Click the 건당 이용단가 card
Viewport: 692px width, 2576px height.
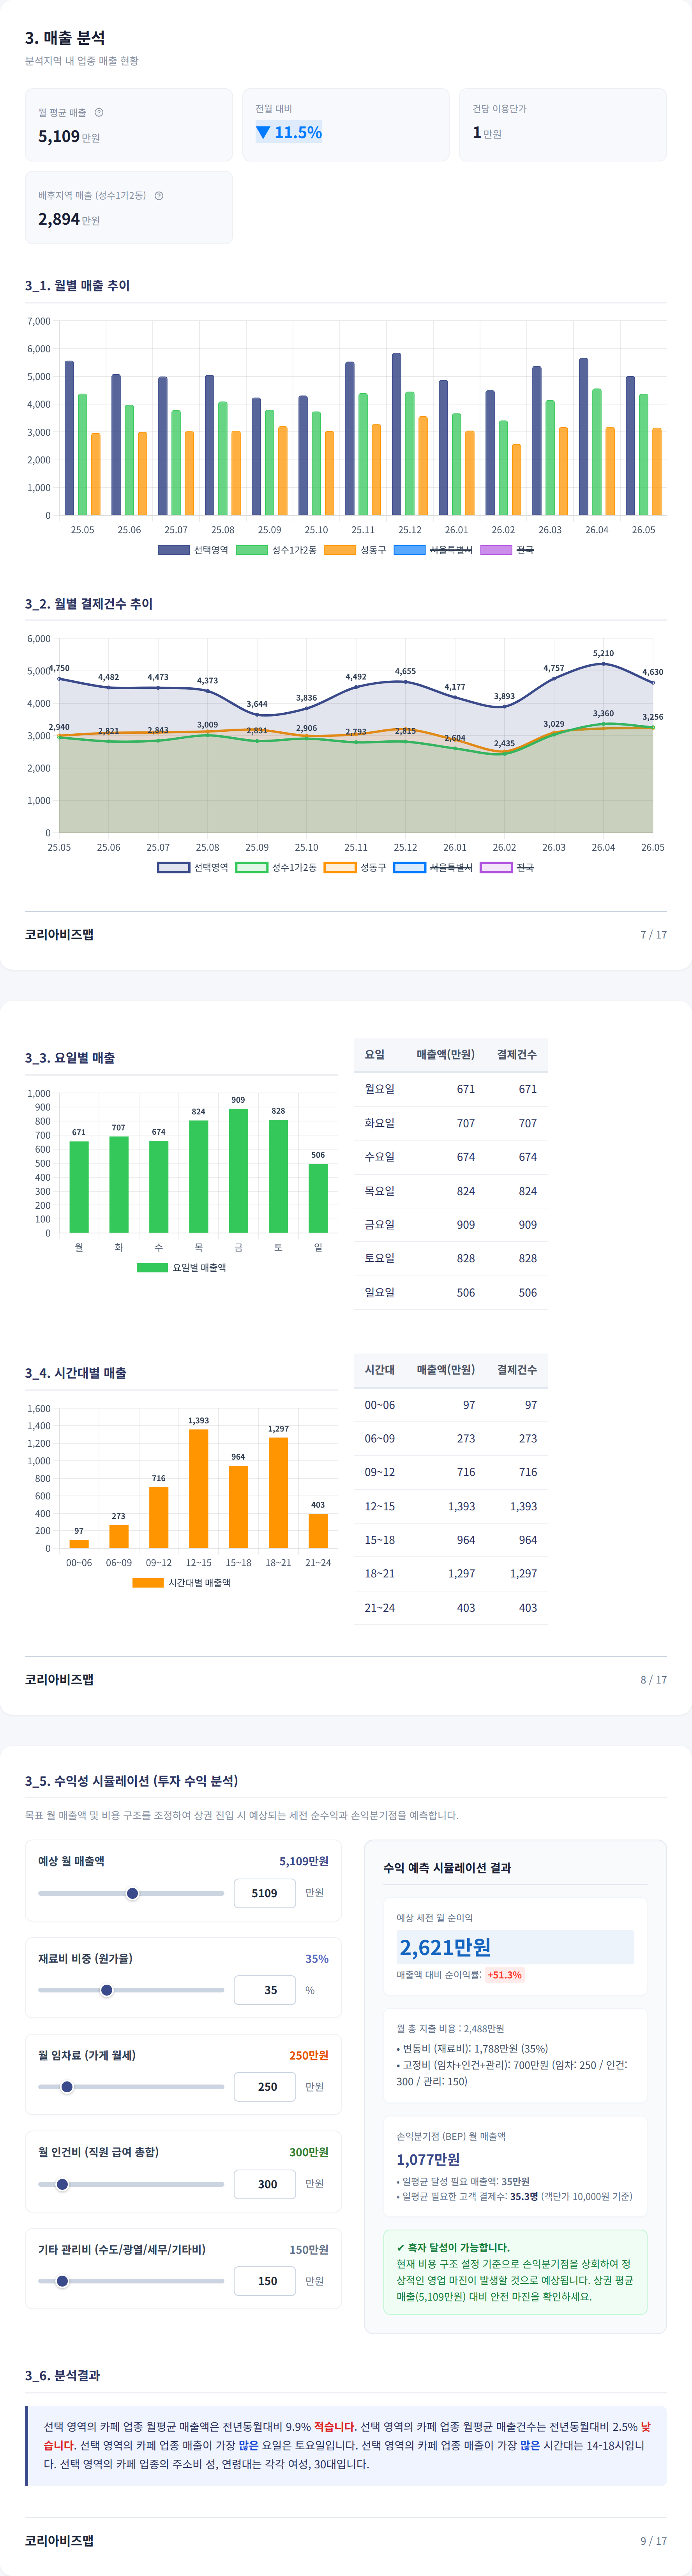coord(563,125)
